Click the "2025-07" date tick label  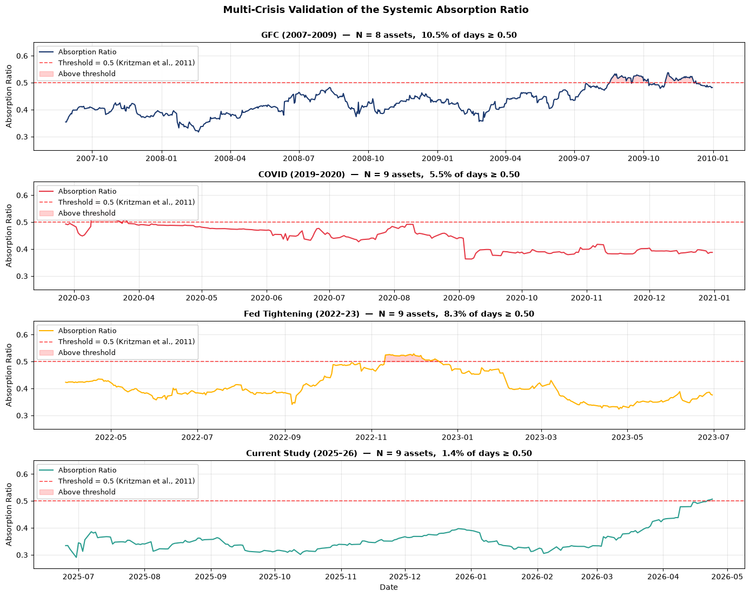(x=78, y=576)
